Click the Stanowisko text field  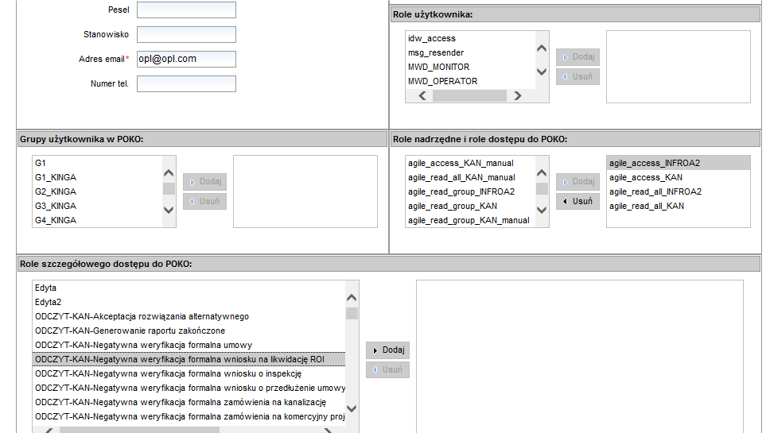pos(186,35)
